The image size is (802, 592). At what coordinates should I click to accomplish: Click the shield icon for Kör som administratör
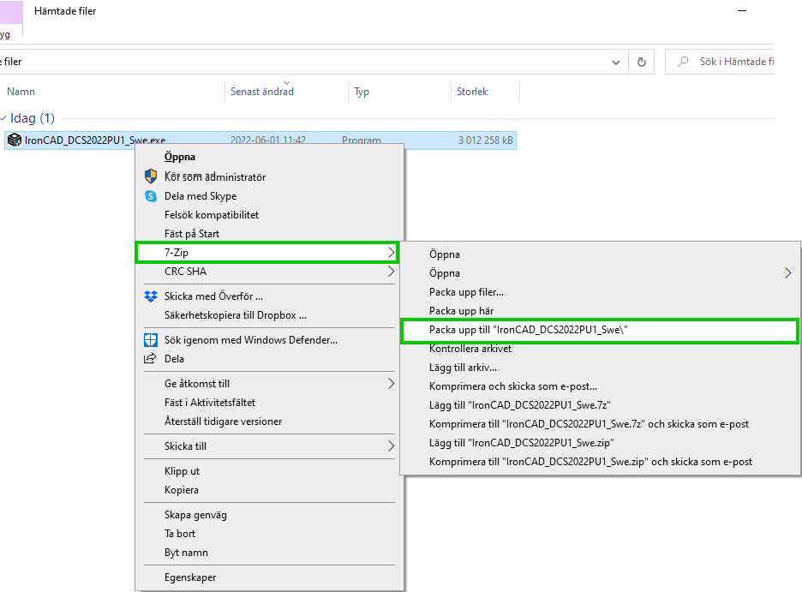click(x=151, y=176)
